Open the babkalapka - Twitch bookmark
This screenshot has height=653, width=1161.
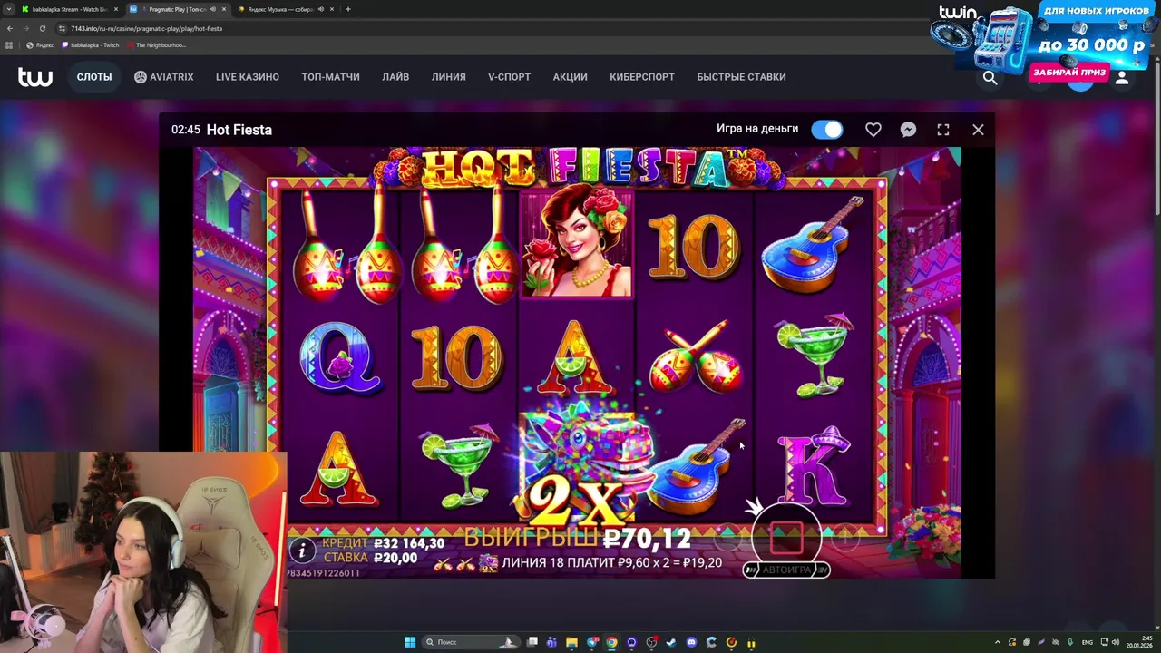(91, 45)
